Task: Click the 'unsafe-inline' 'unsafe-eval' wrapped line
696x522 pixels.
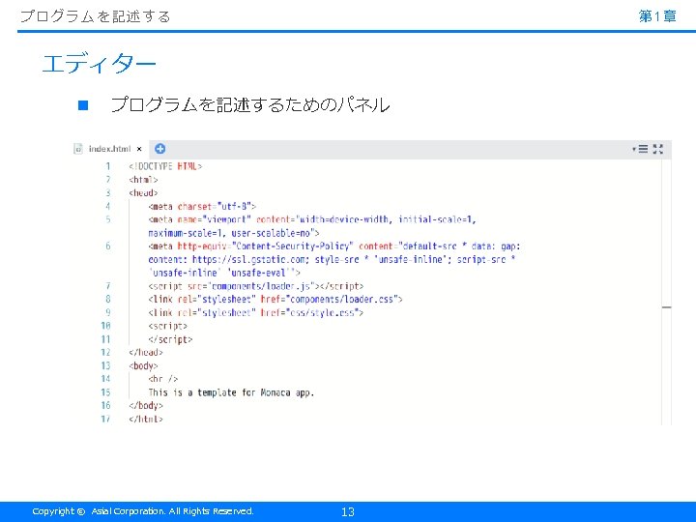Action: pyautogui.click(x=224, y=273)
